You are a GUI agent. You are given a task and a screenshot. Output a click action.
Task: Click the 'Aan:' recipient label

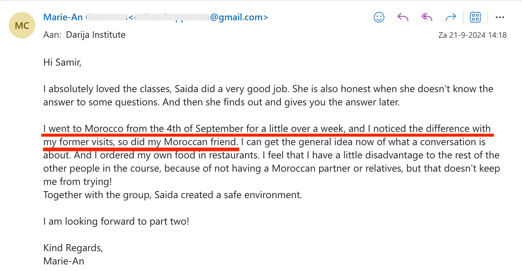point(52,35)
